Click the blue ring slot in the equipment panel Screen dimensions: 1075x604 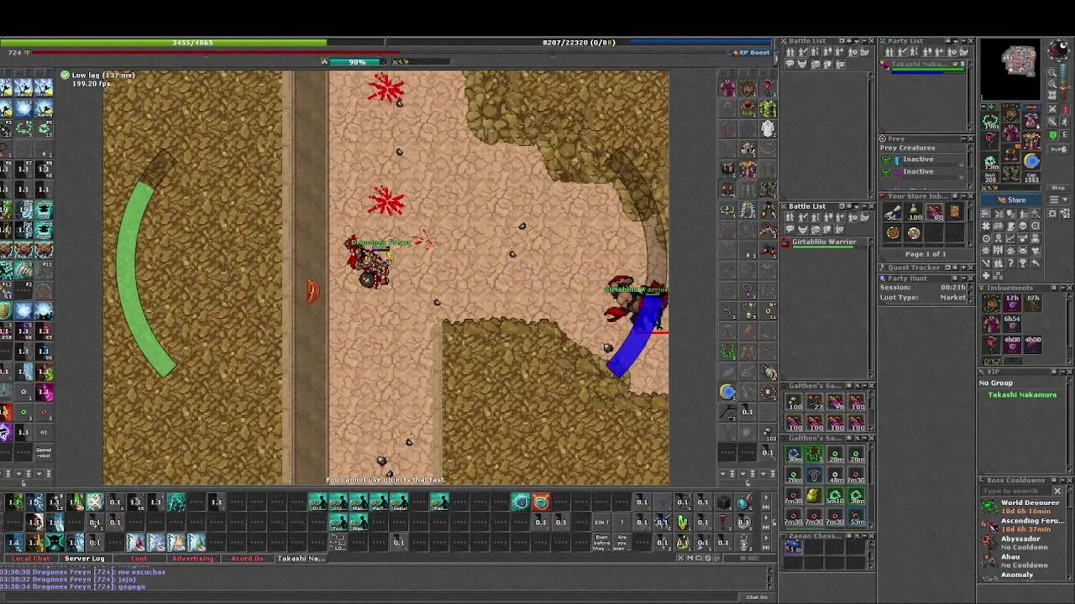coord(1032,161)
